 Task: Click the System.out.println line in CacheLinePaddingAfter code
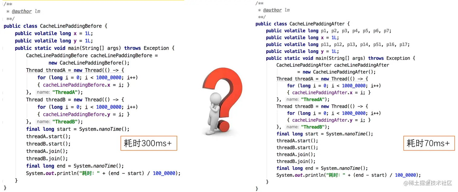tap(349, 175)
